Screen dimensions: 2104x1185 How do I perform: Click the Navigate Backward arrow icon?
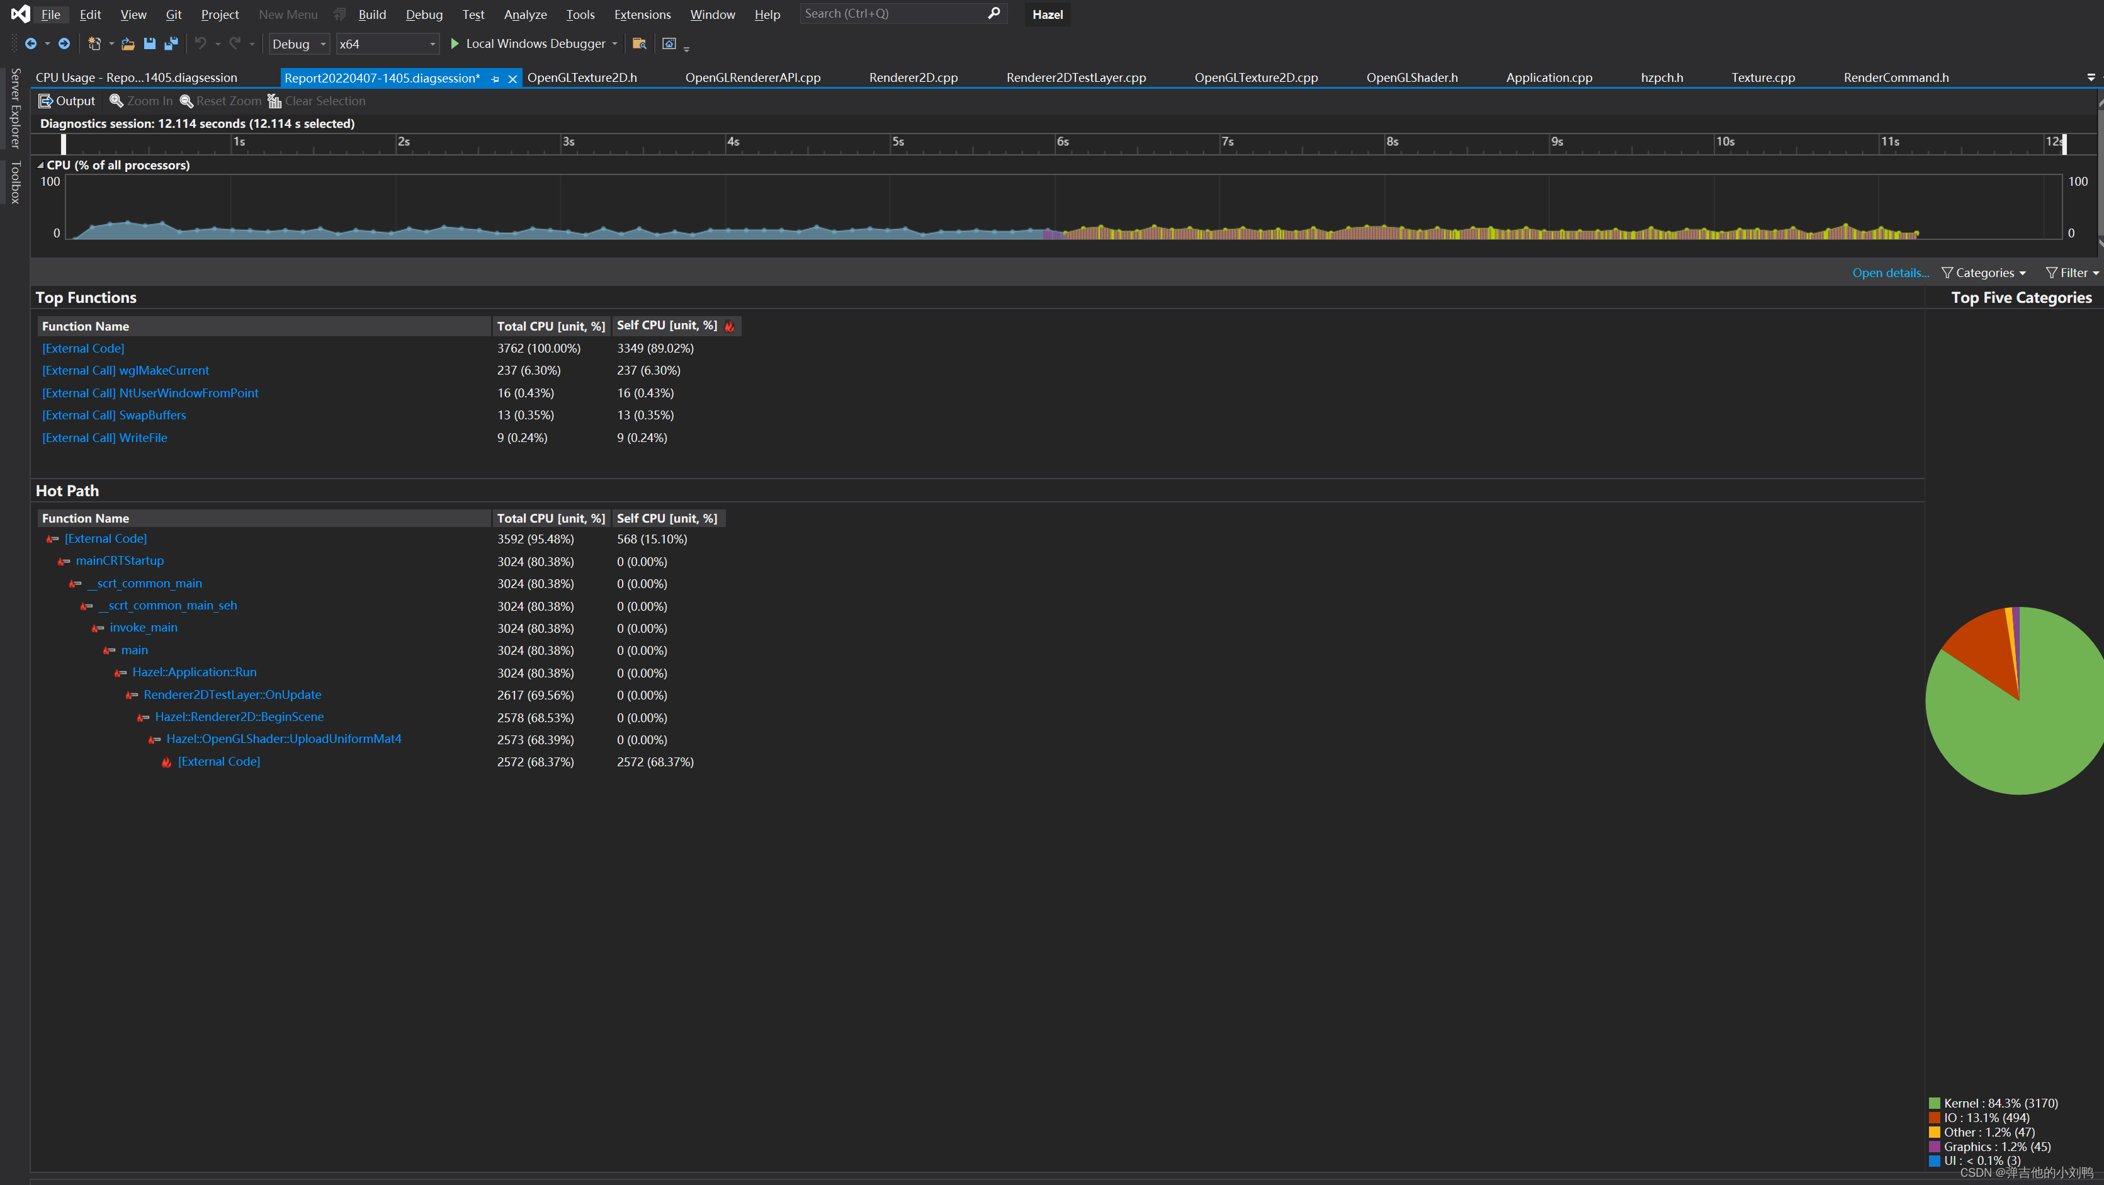point(31,44)
